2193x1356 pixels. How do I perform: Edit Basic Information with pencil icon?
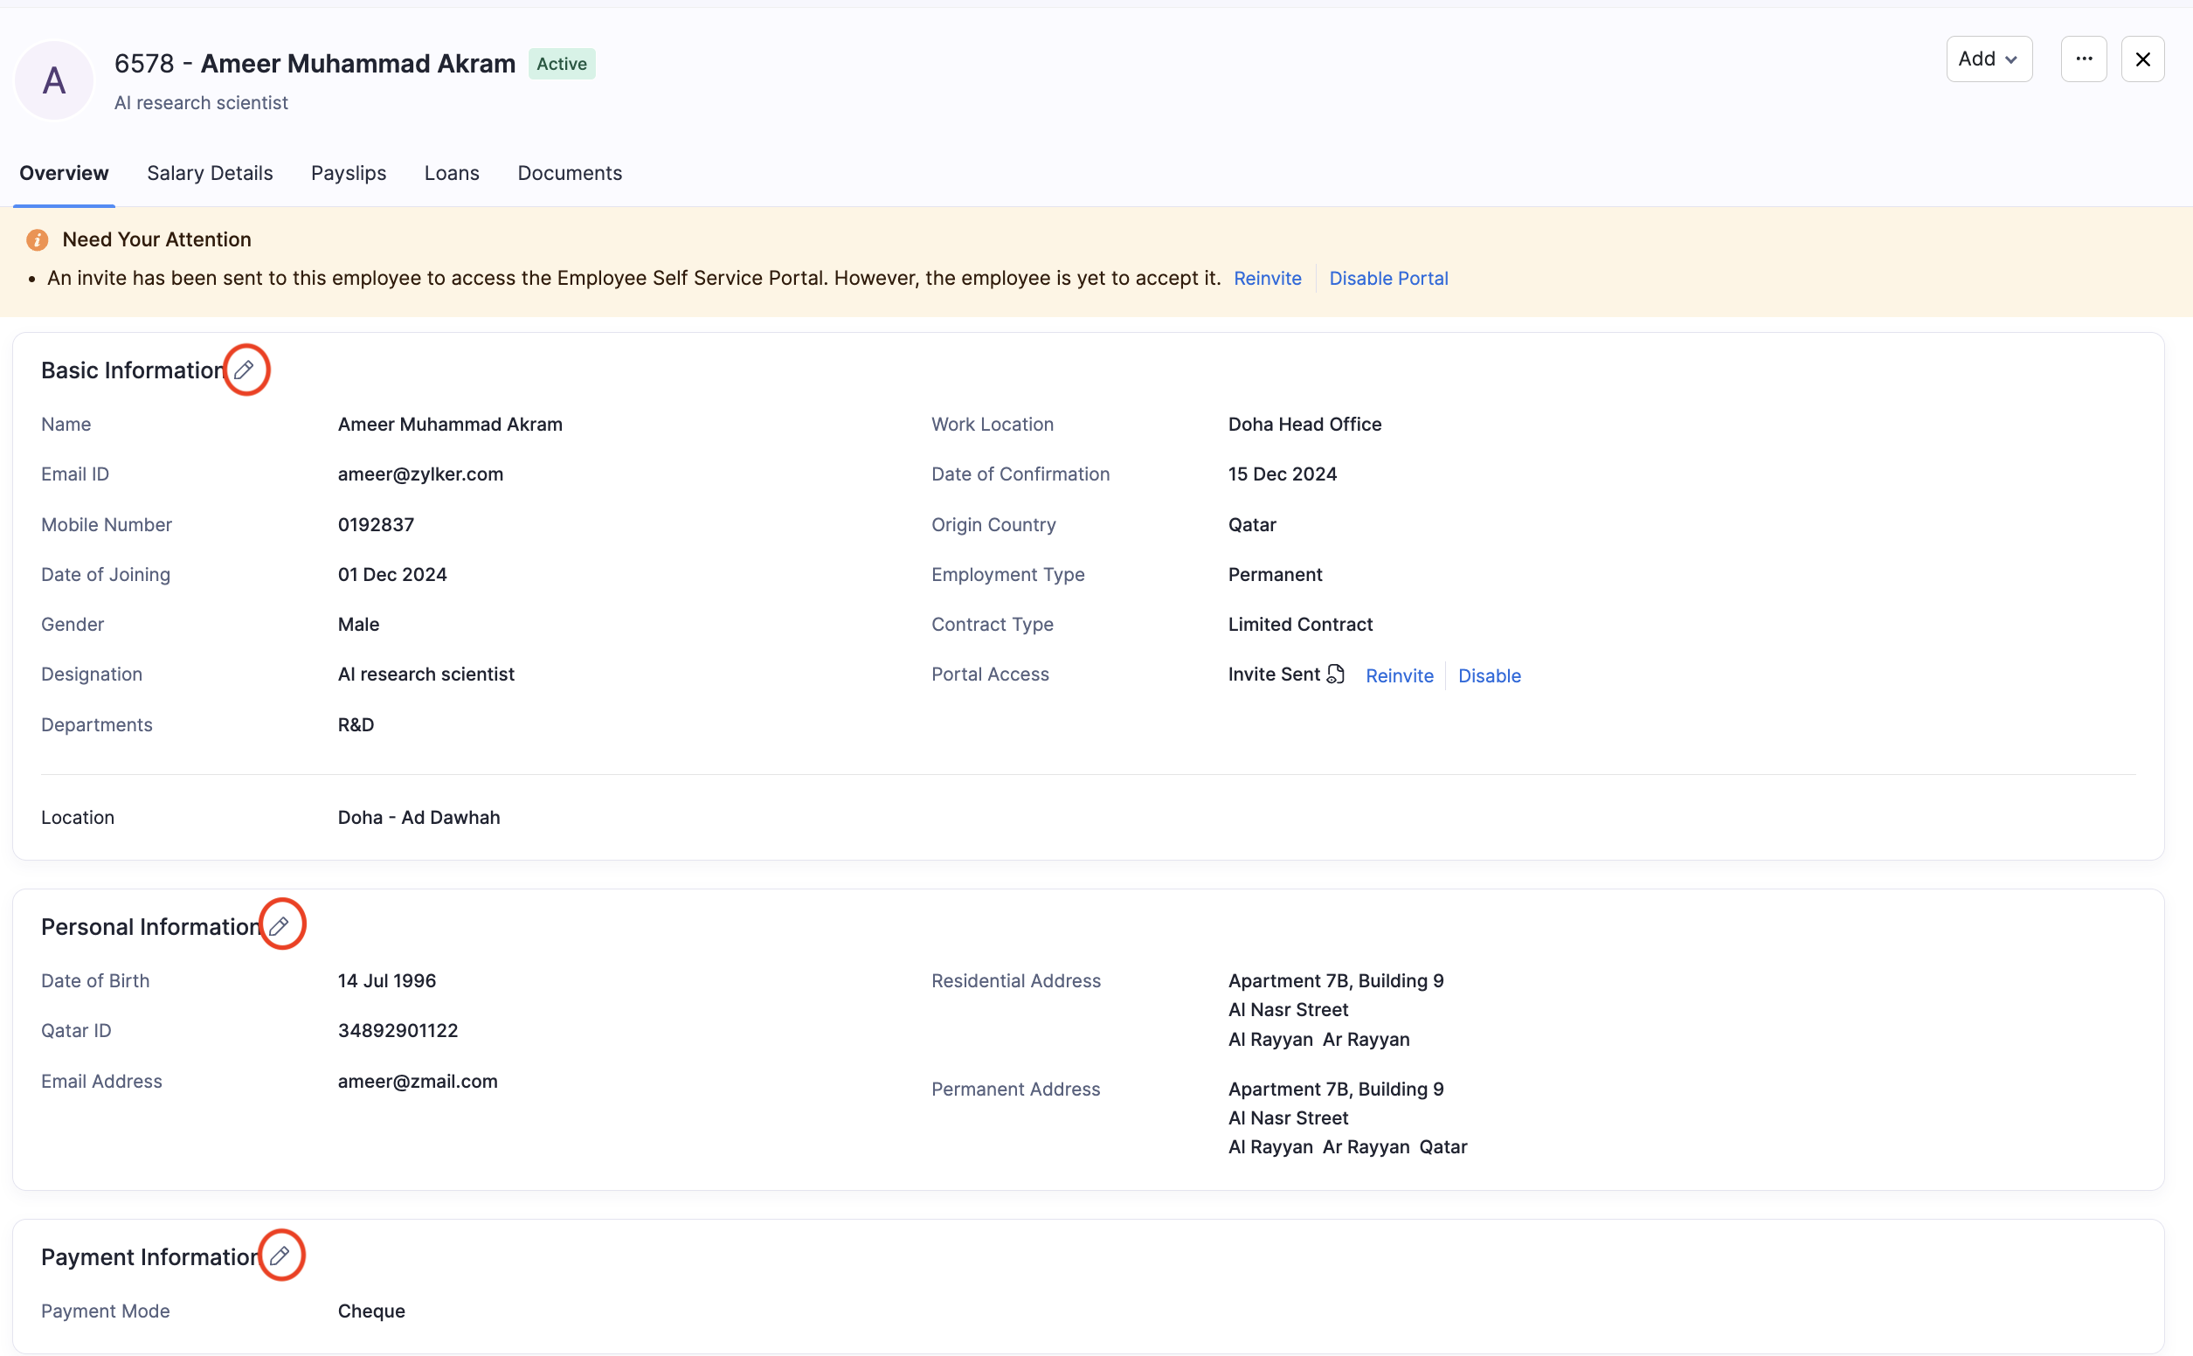point(244,370)
